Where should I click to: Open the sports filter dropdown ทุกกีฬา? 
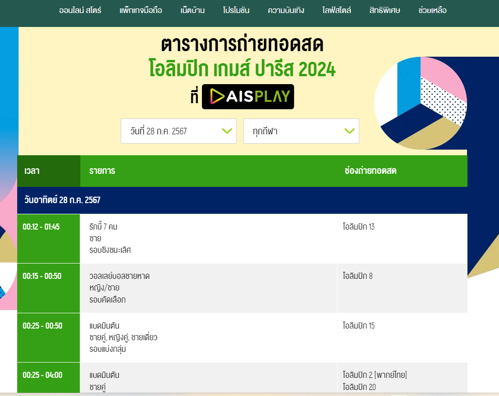301,131
